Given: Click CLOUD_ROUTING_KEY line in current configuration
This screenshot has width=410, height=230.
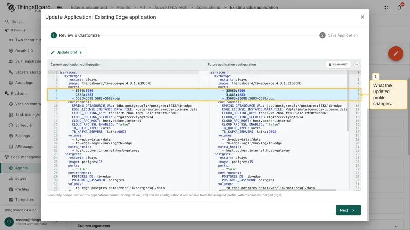Looking at the screenshot, I should tap(125, 113).
